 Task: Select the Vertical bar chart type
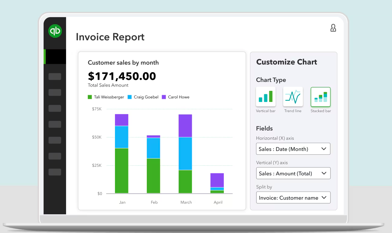(266, 96)
